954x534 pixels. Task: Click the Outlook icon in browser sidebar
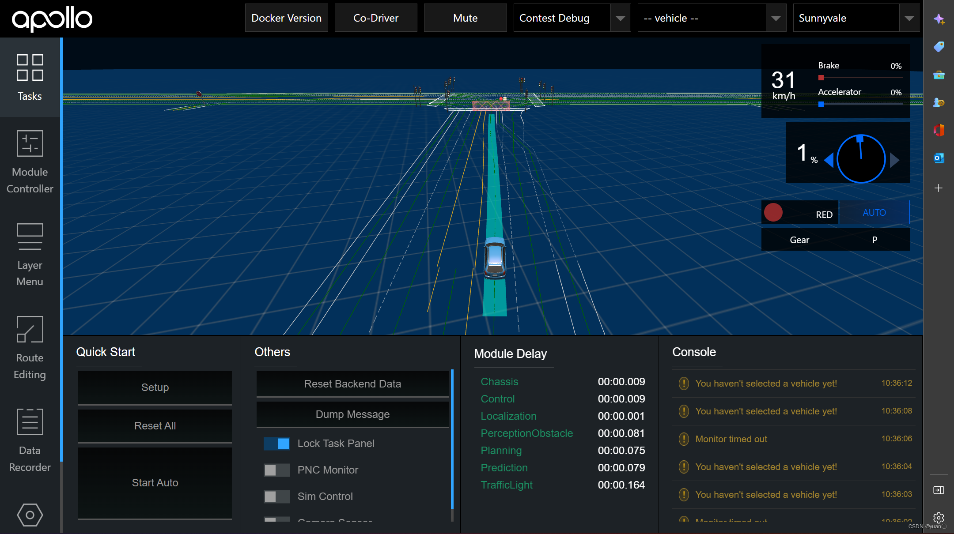939,158
